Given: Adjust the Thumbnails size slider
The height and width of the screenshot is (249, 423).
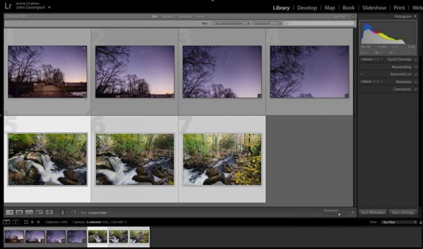Looking at the screenshot, I should tap(339, 214).
